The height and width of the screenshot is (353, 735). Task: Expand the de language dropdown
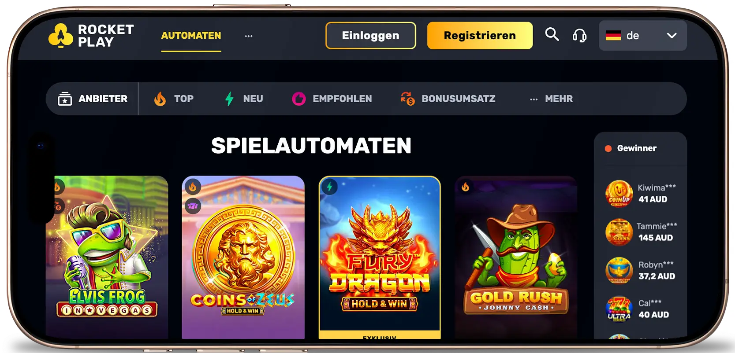click(642, 35)
